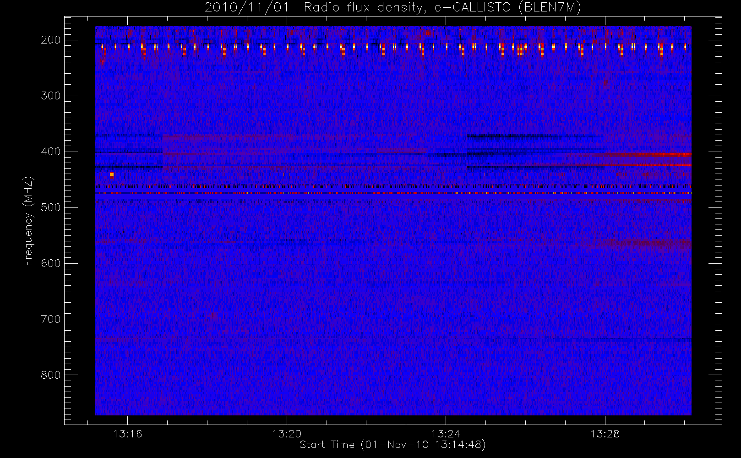Click the 700 frequency tick label
Screen dimensions: 741x458
(x=51, y=319)
